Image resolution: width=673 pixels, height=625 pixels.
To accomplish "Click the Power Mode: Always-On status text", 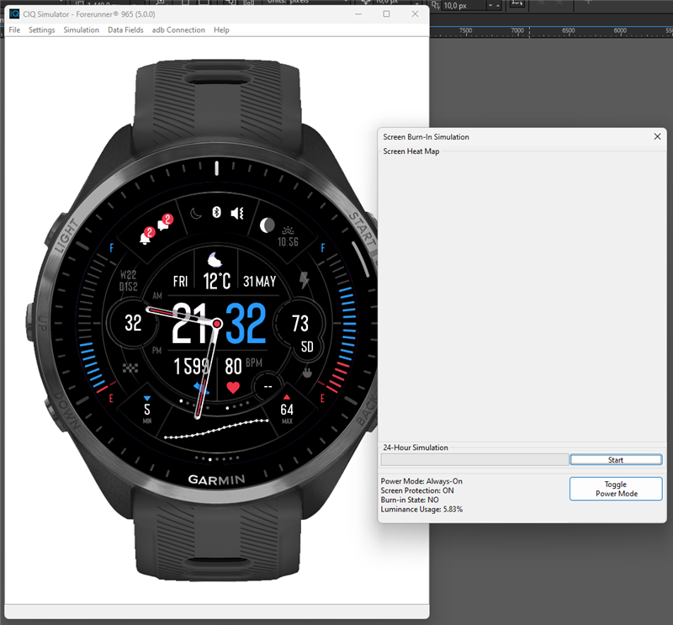I will (421, 481).
